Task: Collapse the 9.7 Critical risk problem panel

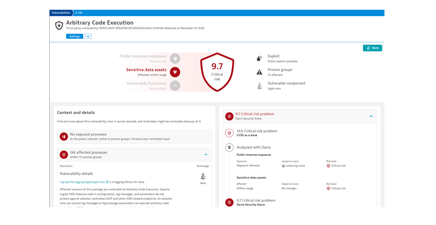Action: 371,116
